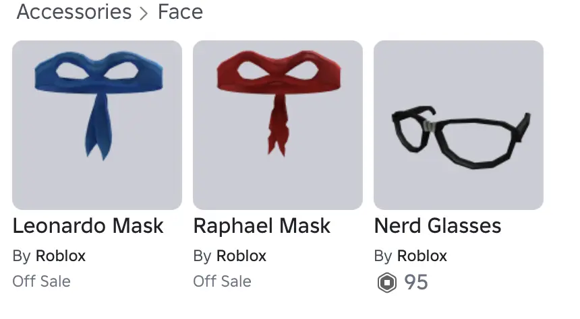Click the Raphael Mask item title
Screen dimensions: 580x319
pos(262,226)
